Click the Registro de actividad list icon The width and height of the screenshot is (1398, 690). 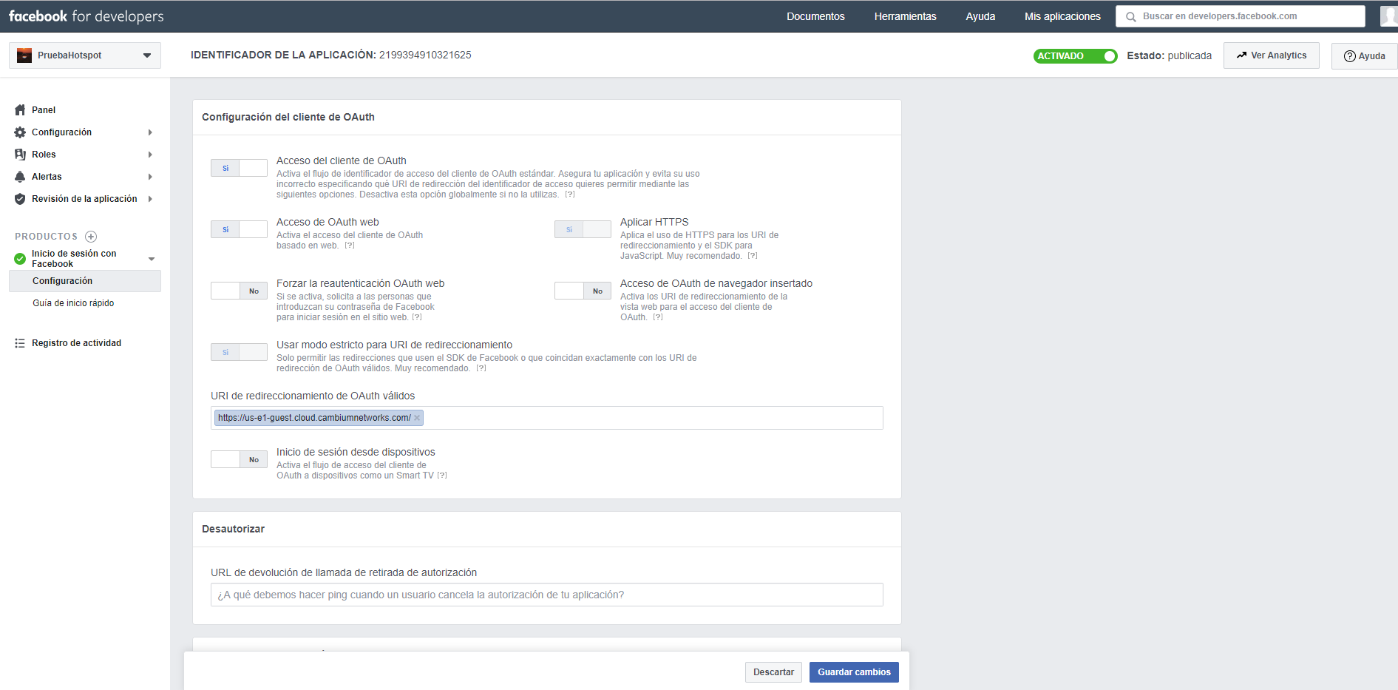coord(20,343)
